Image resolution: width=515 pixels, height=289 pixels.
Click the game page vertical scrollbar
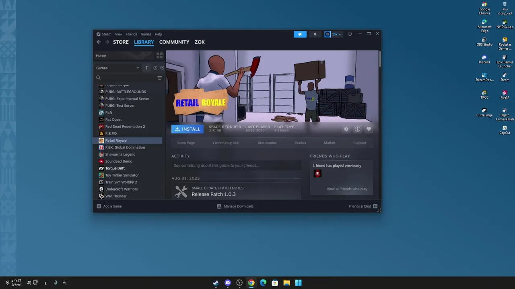point(379,59)
